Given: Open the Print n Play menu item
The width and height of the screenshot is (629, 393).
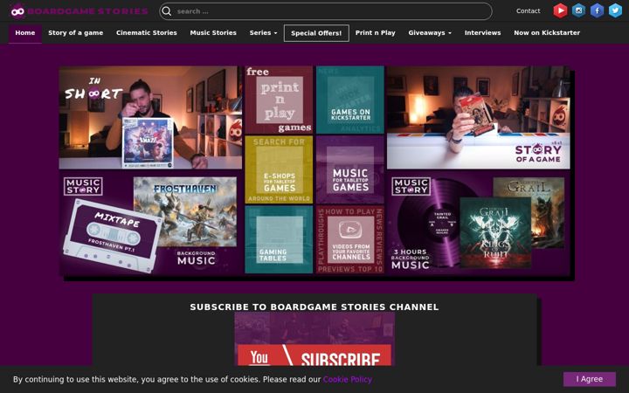Looking at the screenshot, I should pyautogui.click(x=375, y=33).
